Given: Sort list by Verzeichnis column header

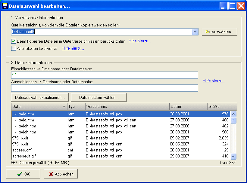Looking at the screenshot, I should click(127, 107).
